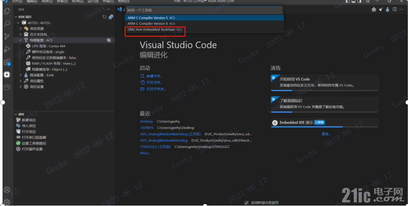Click the 新建项目 operation
408x206 pixels.
pos(29,120)
